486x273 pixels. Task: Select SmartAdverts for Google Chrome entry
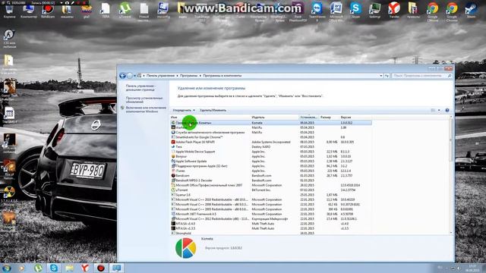click(x=271, y=137)
